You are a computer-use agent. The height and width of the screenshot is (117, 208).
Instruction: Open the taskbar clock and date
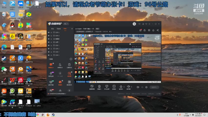point(198,115)
